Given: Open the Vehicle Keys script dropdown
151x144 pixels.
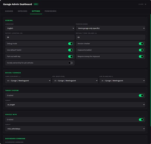Looking at the screenshot, I should [75, 129].
